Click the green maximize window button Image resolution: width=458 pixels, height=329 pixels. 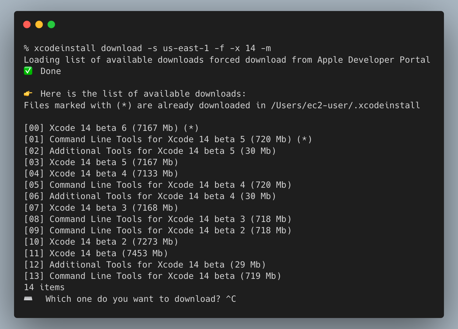coord(51,24)
